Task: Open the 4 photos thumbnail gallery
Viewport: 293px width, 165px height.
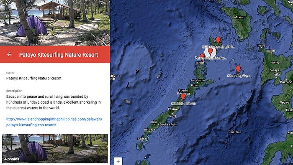Action: click(55, 148)
